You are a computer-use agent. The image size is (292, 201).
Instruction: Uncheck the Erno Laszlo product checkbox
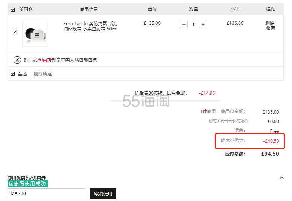point(15,32)
